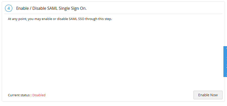Screen dimensions: 227x106
Task: Click the 'At any point' description text
Action: [60, 19]
